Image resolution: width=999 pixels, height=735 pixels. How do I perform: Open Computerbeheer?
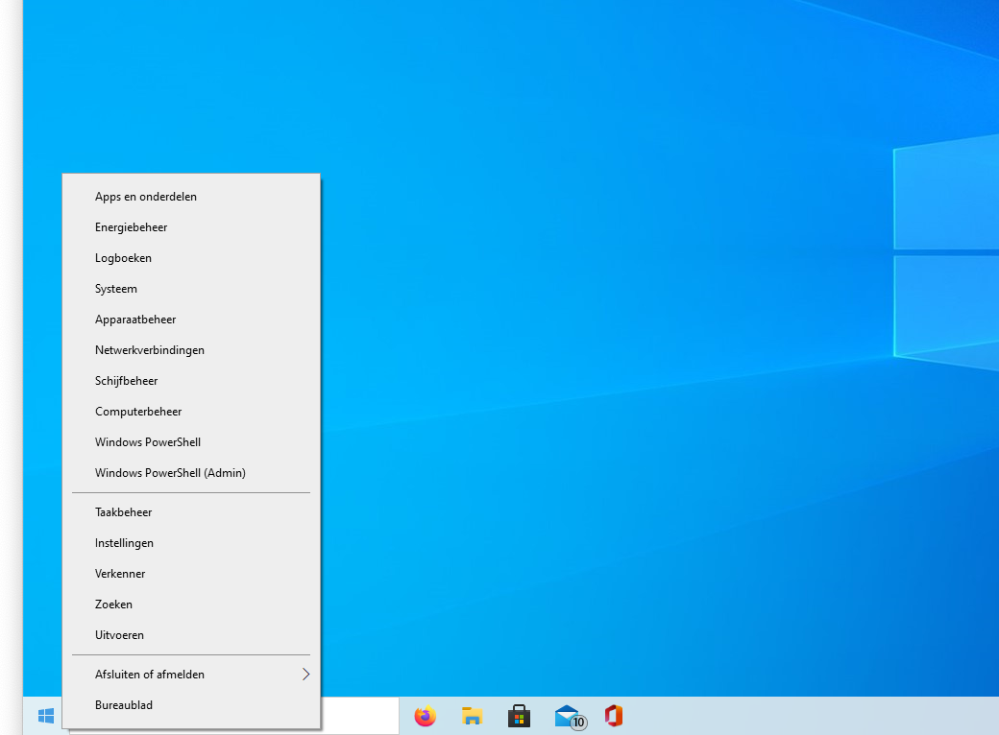tap(138, 412)
